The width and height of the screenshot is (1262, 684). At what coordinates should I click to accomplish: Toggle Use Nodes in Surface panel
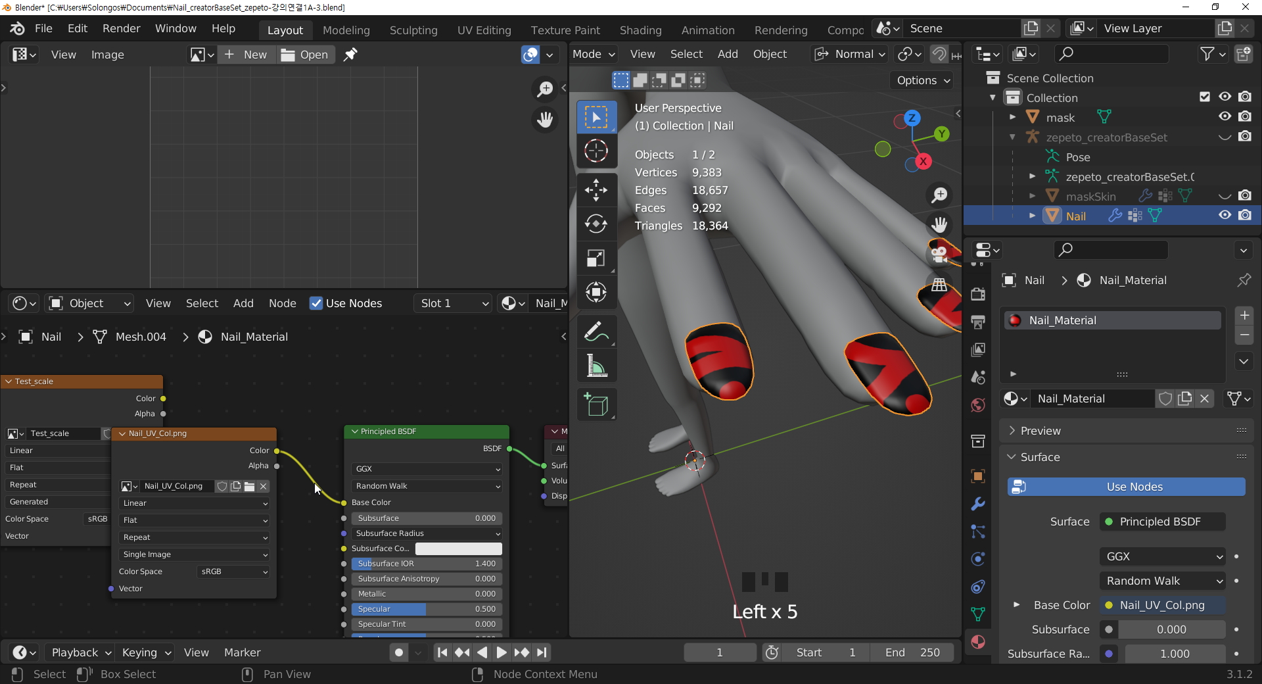point(1126,487)
